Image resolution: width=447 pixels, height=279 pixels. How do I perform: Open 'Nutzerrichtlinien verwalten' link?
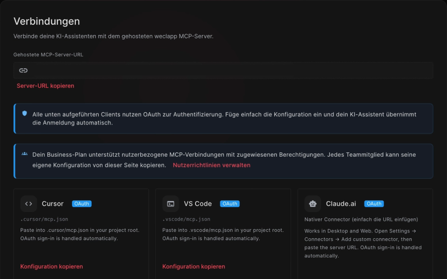coord(212,165)
